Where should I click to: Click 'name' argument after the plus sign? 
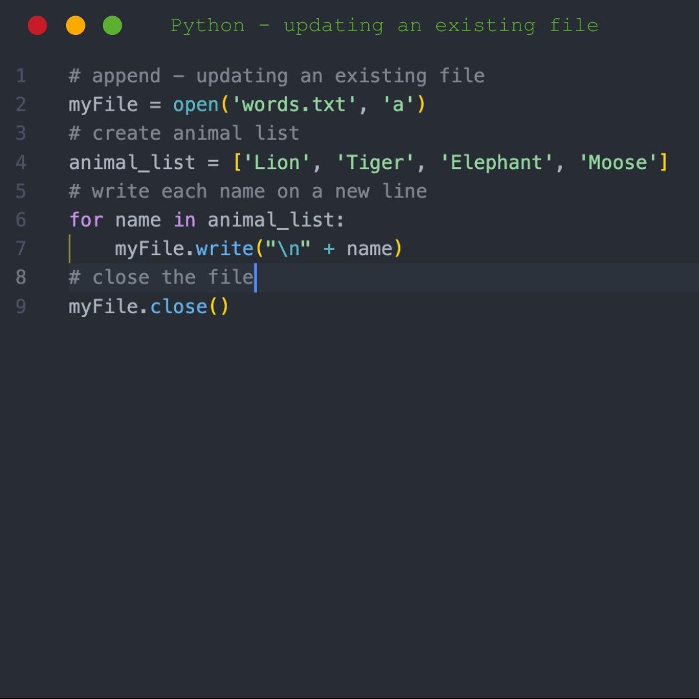[370, 249]
